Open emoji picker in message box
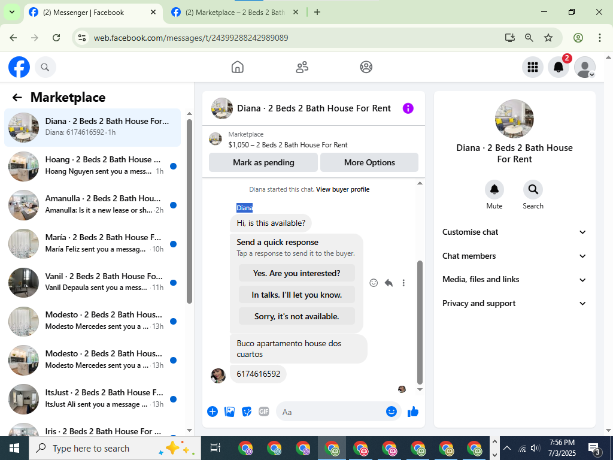 click(392, 411)
